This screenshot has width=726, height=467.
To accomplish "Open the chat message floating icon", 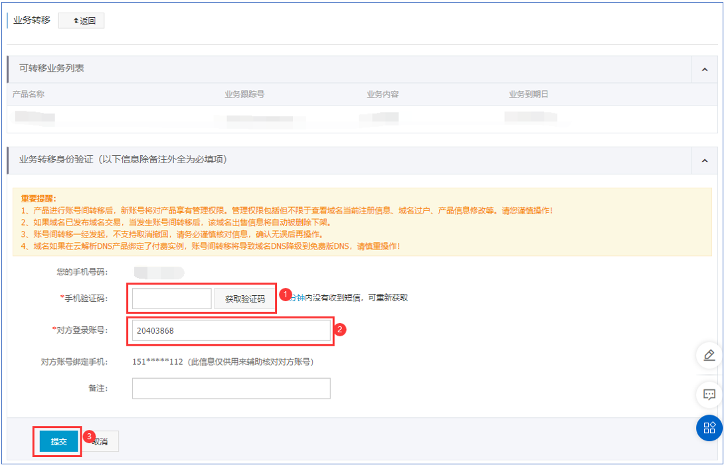I will (x=709, y=395).
